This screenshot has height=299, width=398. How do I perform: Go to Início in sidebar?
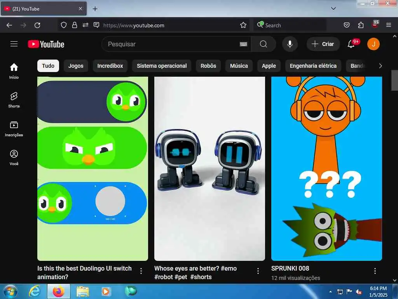point(14,71)
